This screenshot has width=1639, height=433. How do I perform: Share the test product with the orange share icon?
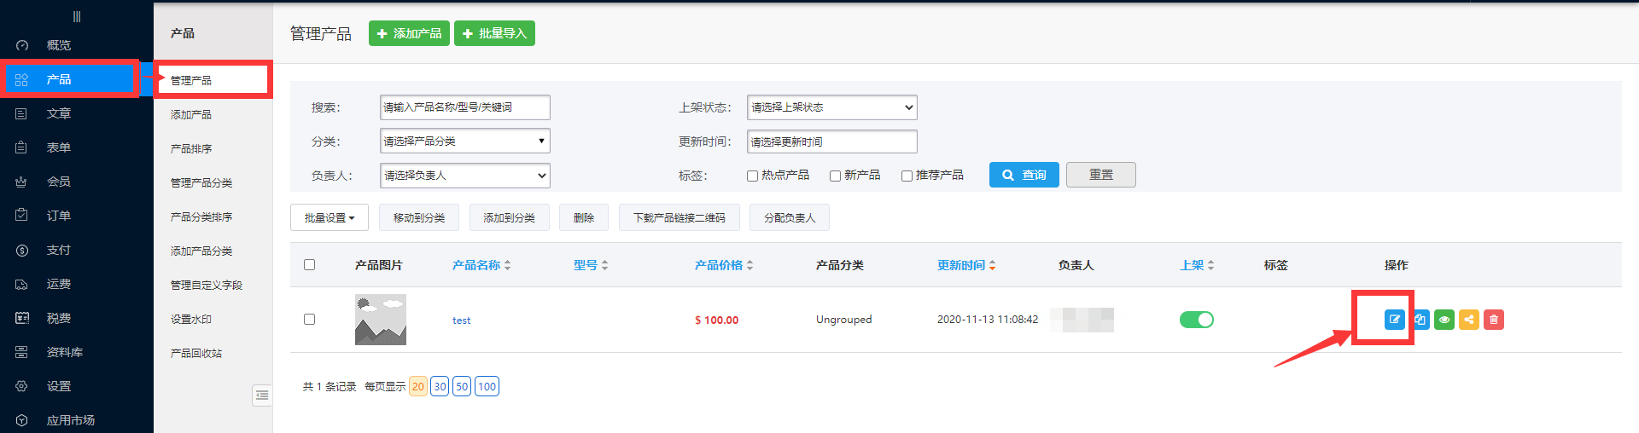click(1469, 320)
